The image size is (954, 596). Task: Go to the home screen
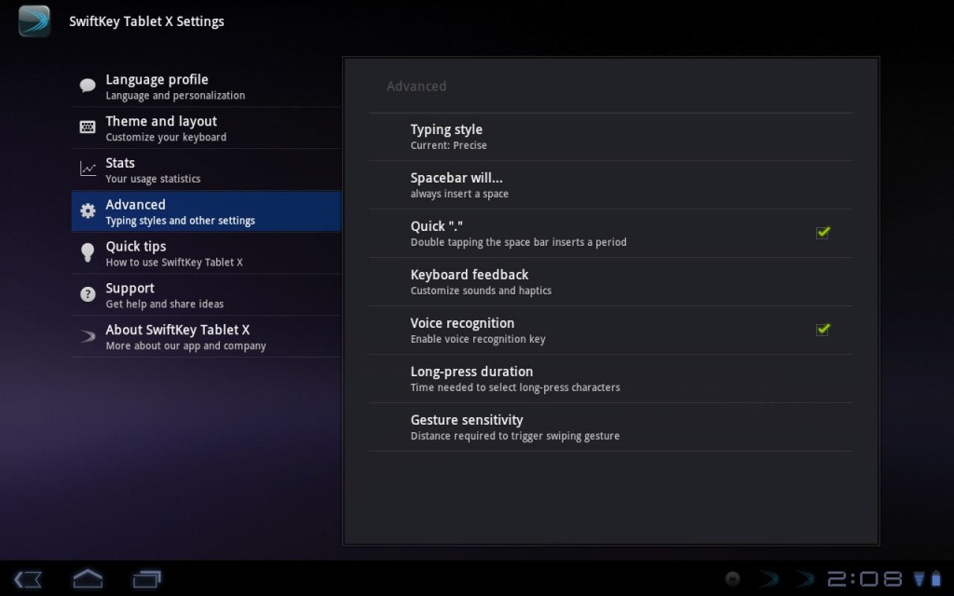(x=88, y=578)
